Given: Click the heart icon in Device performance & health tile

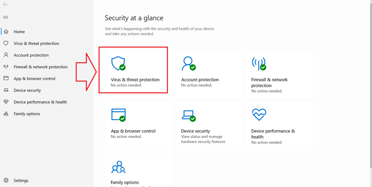Looking at the screenshot, I should pyautogui.click(x=258, y=114).
